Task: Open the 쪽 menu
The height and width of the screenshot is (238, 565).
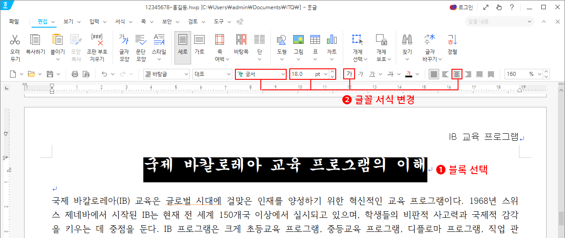Action: (143, 21)
